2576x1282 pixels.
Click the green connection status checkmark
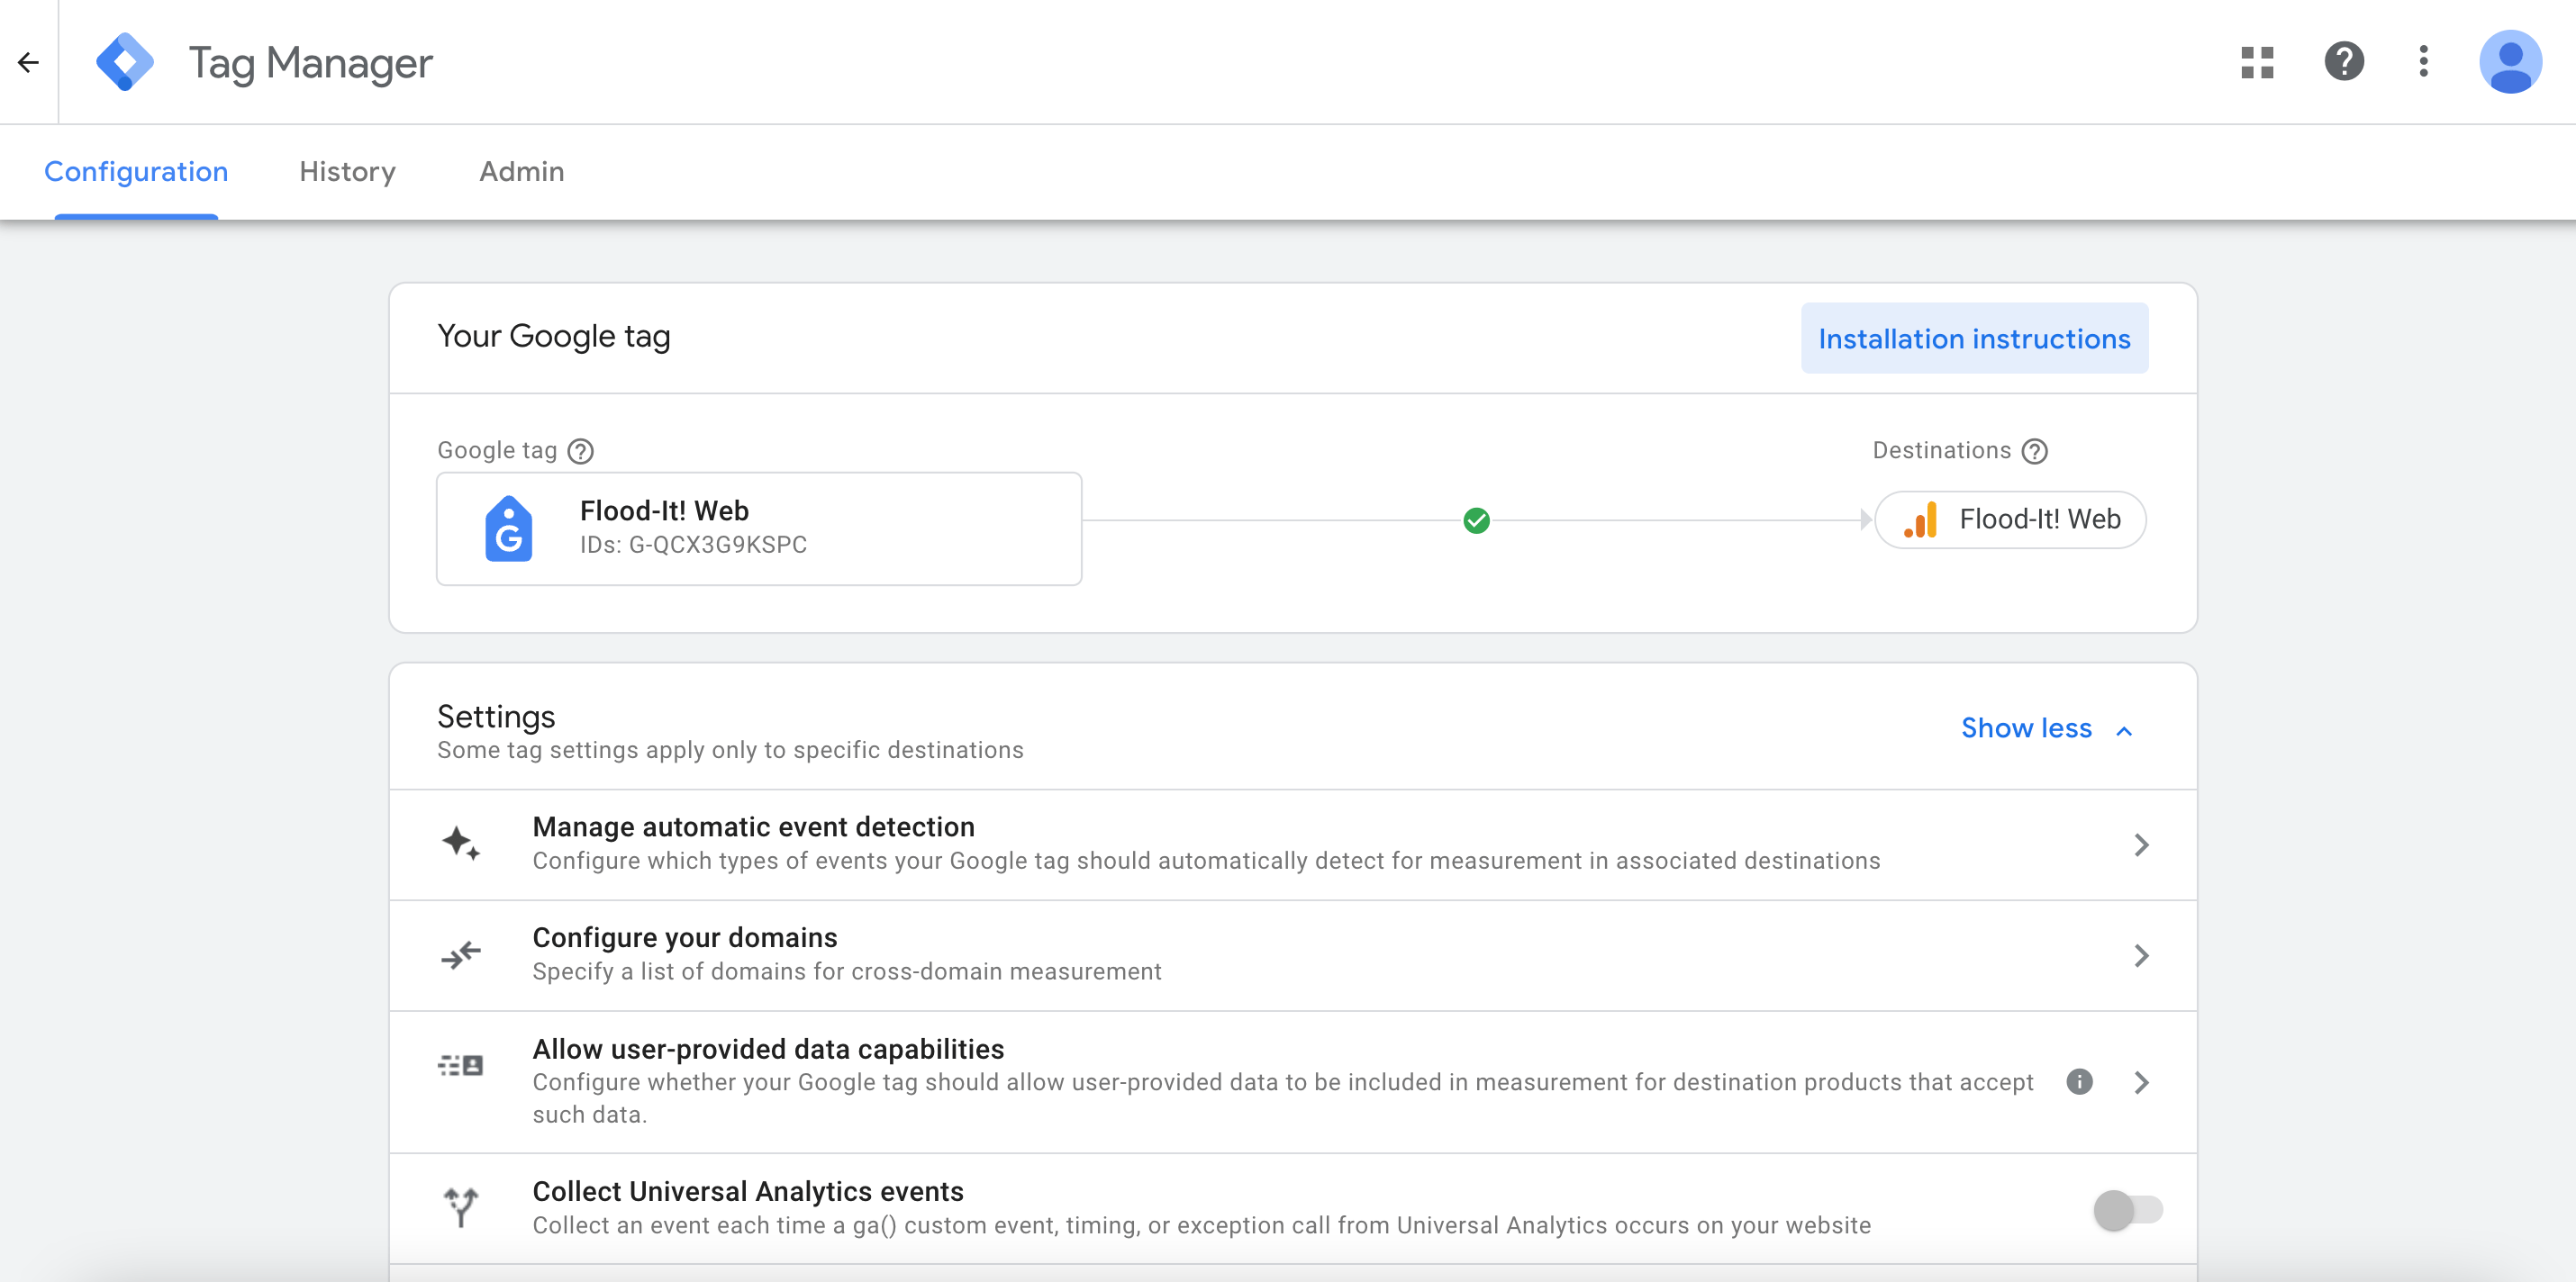point(1476,520)
